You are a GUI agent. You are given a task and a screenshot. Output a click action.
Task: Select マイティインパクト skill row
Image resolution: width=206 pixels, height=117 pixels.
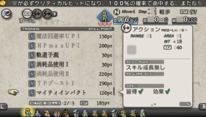coord(70,93)
